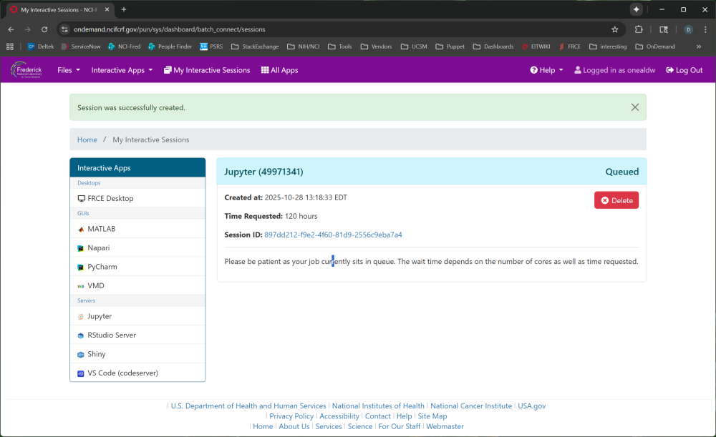This screenshot has width=716, height=437.
Task: Select Shiny server app
Action: click(x=97, y=354)
